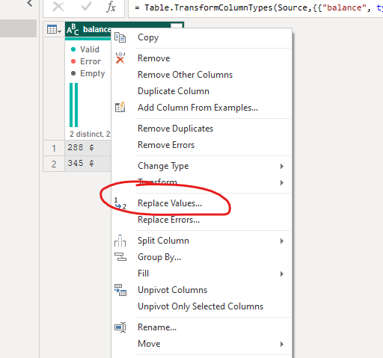The width and height of the screenshot is (383, 358).
Task: Choose Remove Other Columns
Action: pyautogui.click(x=201, y=75)
